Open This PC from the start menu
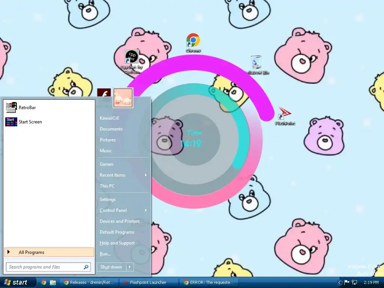 107,186
